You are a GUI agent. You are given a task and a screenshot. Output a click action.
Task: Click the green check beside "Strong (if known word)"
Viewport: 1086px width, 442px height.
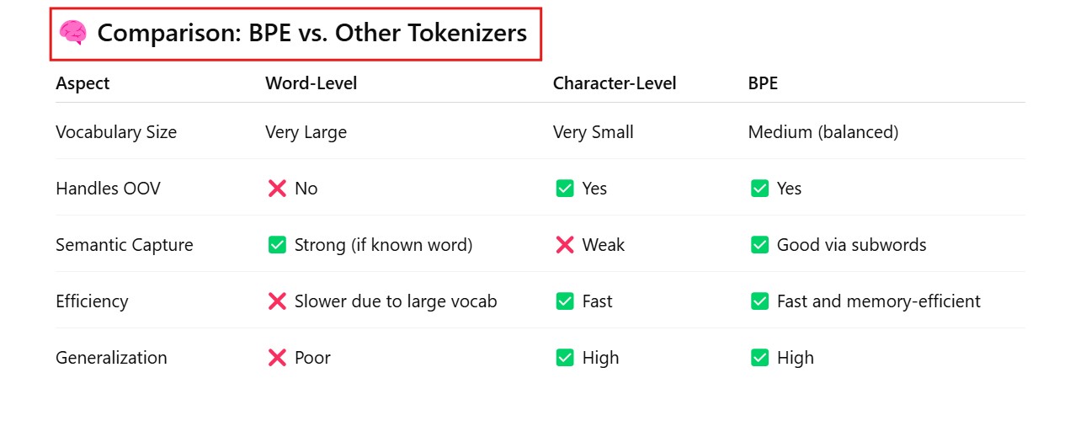click(x=277, y=245)
